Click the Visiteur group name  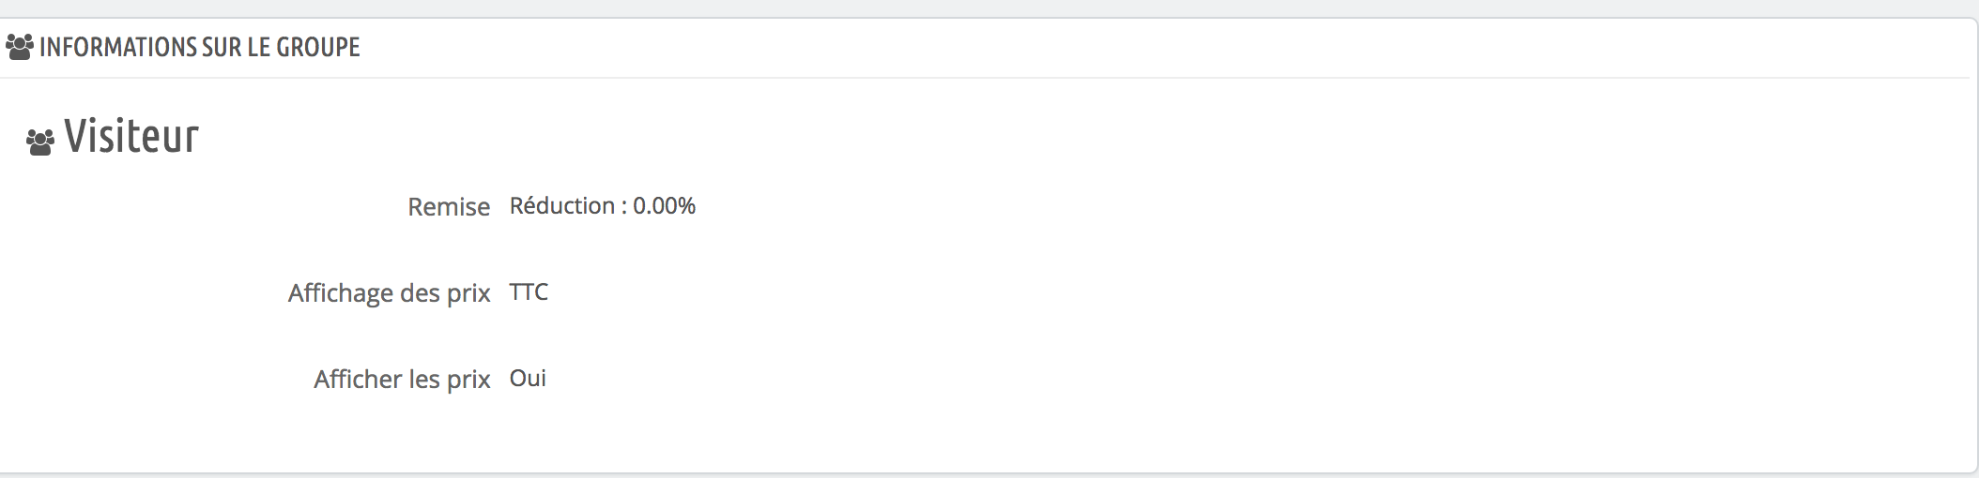pyautogui.click(x=131, y=136)
